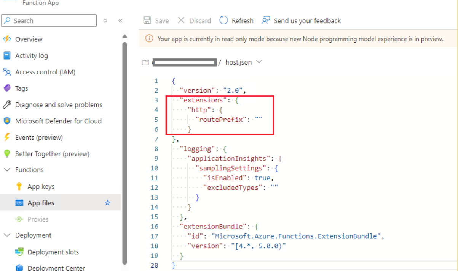Click Microsoft Defender for Cloud shield icon

[x=7, y=121]
